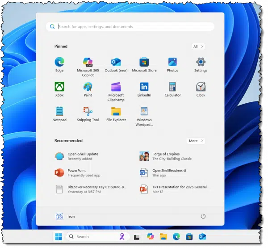Viewport: 268px width, 248px height.
Task: Click the purple ribbon in taskbar search
Action: [122, 236]
